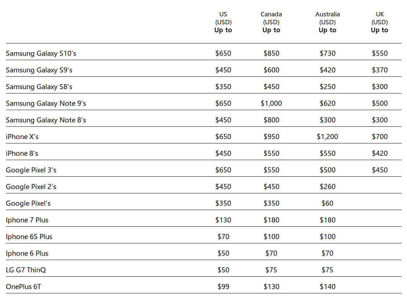The height and width of the screenshot is (297, 407).
Task: Click the Canada column header
Action: 271,22
